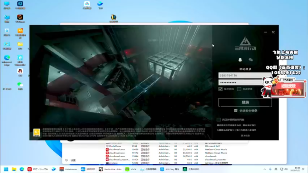Select the Baidu Netdisk desktop icon
Image resolution: width=308 pixels, height=173 pixels.
[x=87, y=5]
